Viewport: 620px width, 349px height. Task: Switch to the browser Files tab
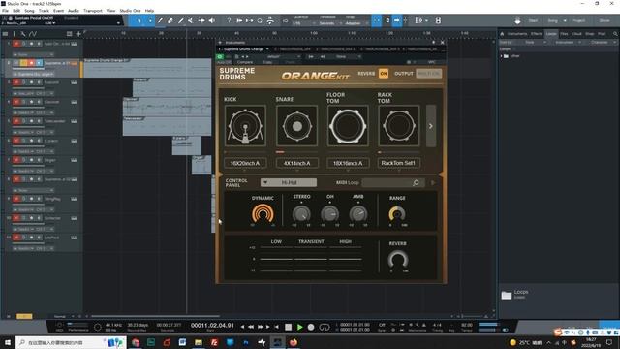pyautogui.click(x=564, y=34)
